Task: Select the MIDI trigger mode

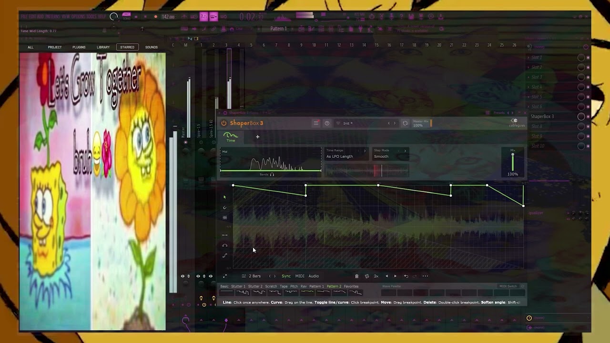Action: pos(300,276)
